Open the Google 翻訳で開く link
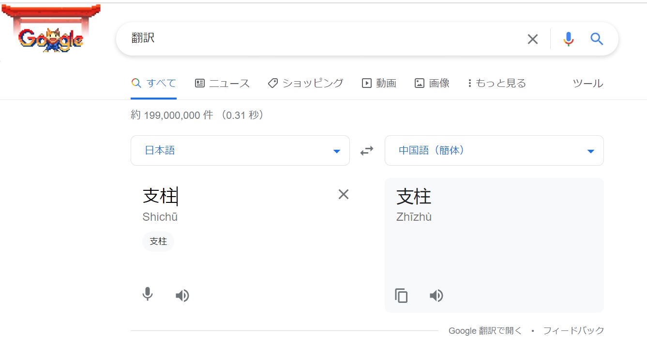Screen dimensions: 647x342 click(x=485, y=331)
